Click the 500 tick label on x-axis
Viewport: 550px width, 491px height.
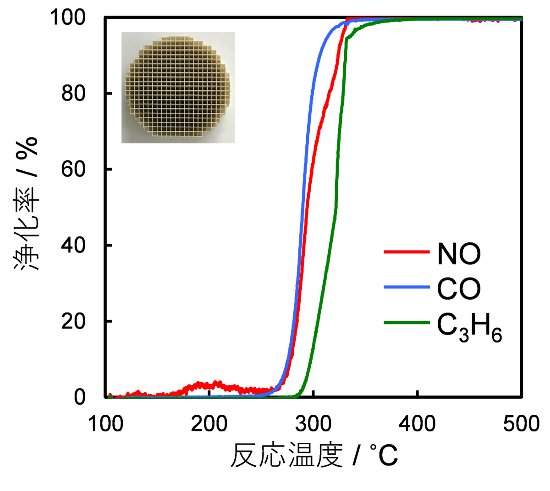pyautogui.click(x=522, y=423)
